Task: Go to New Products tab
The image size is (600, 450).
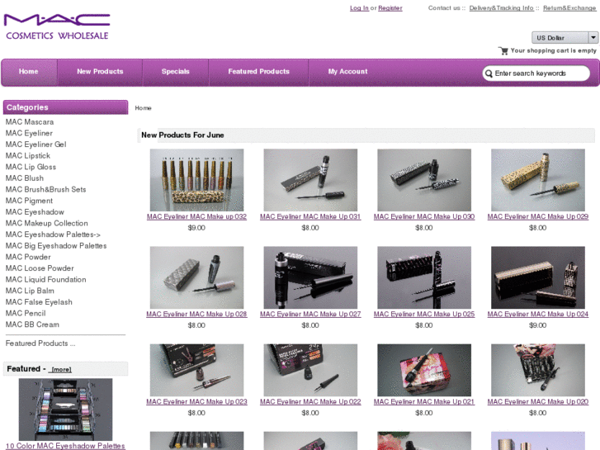Action: pos(100,72)
